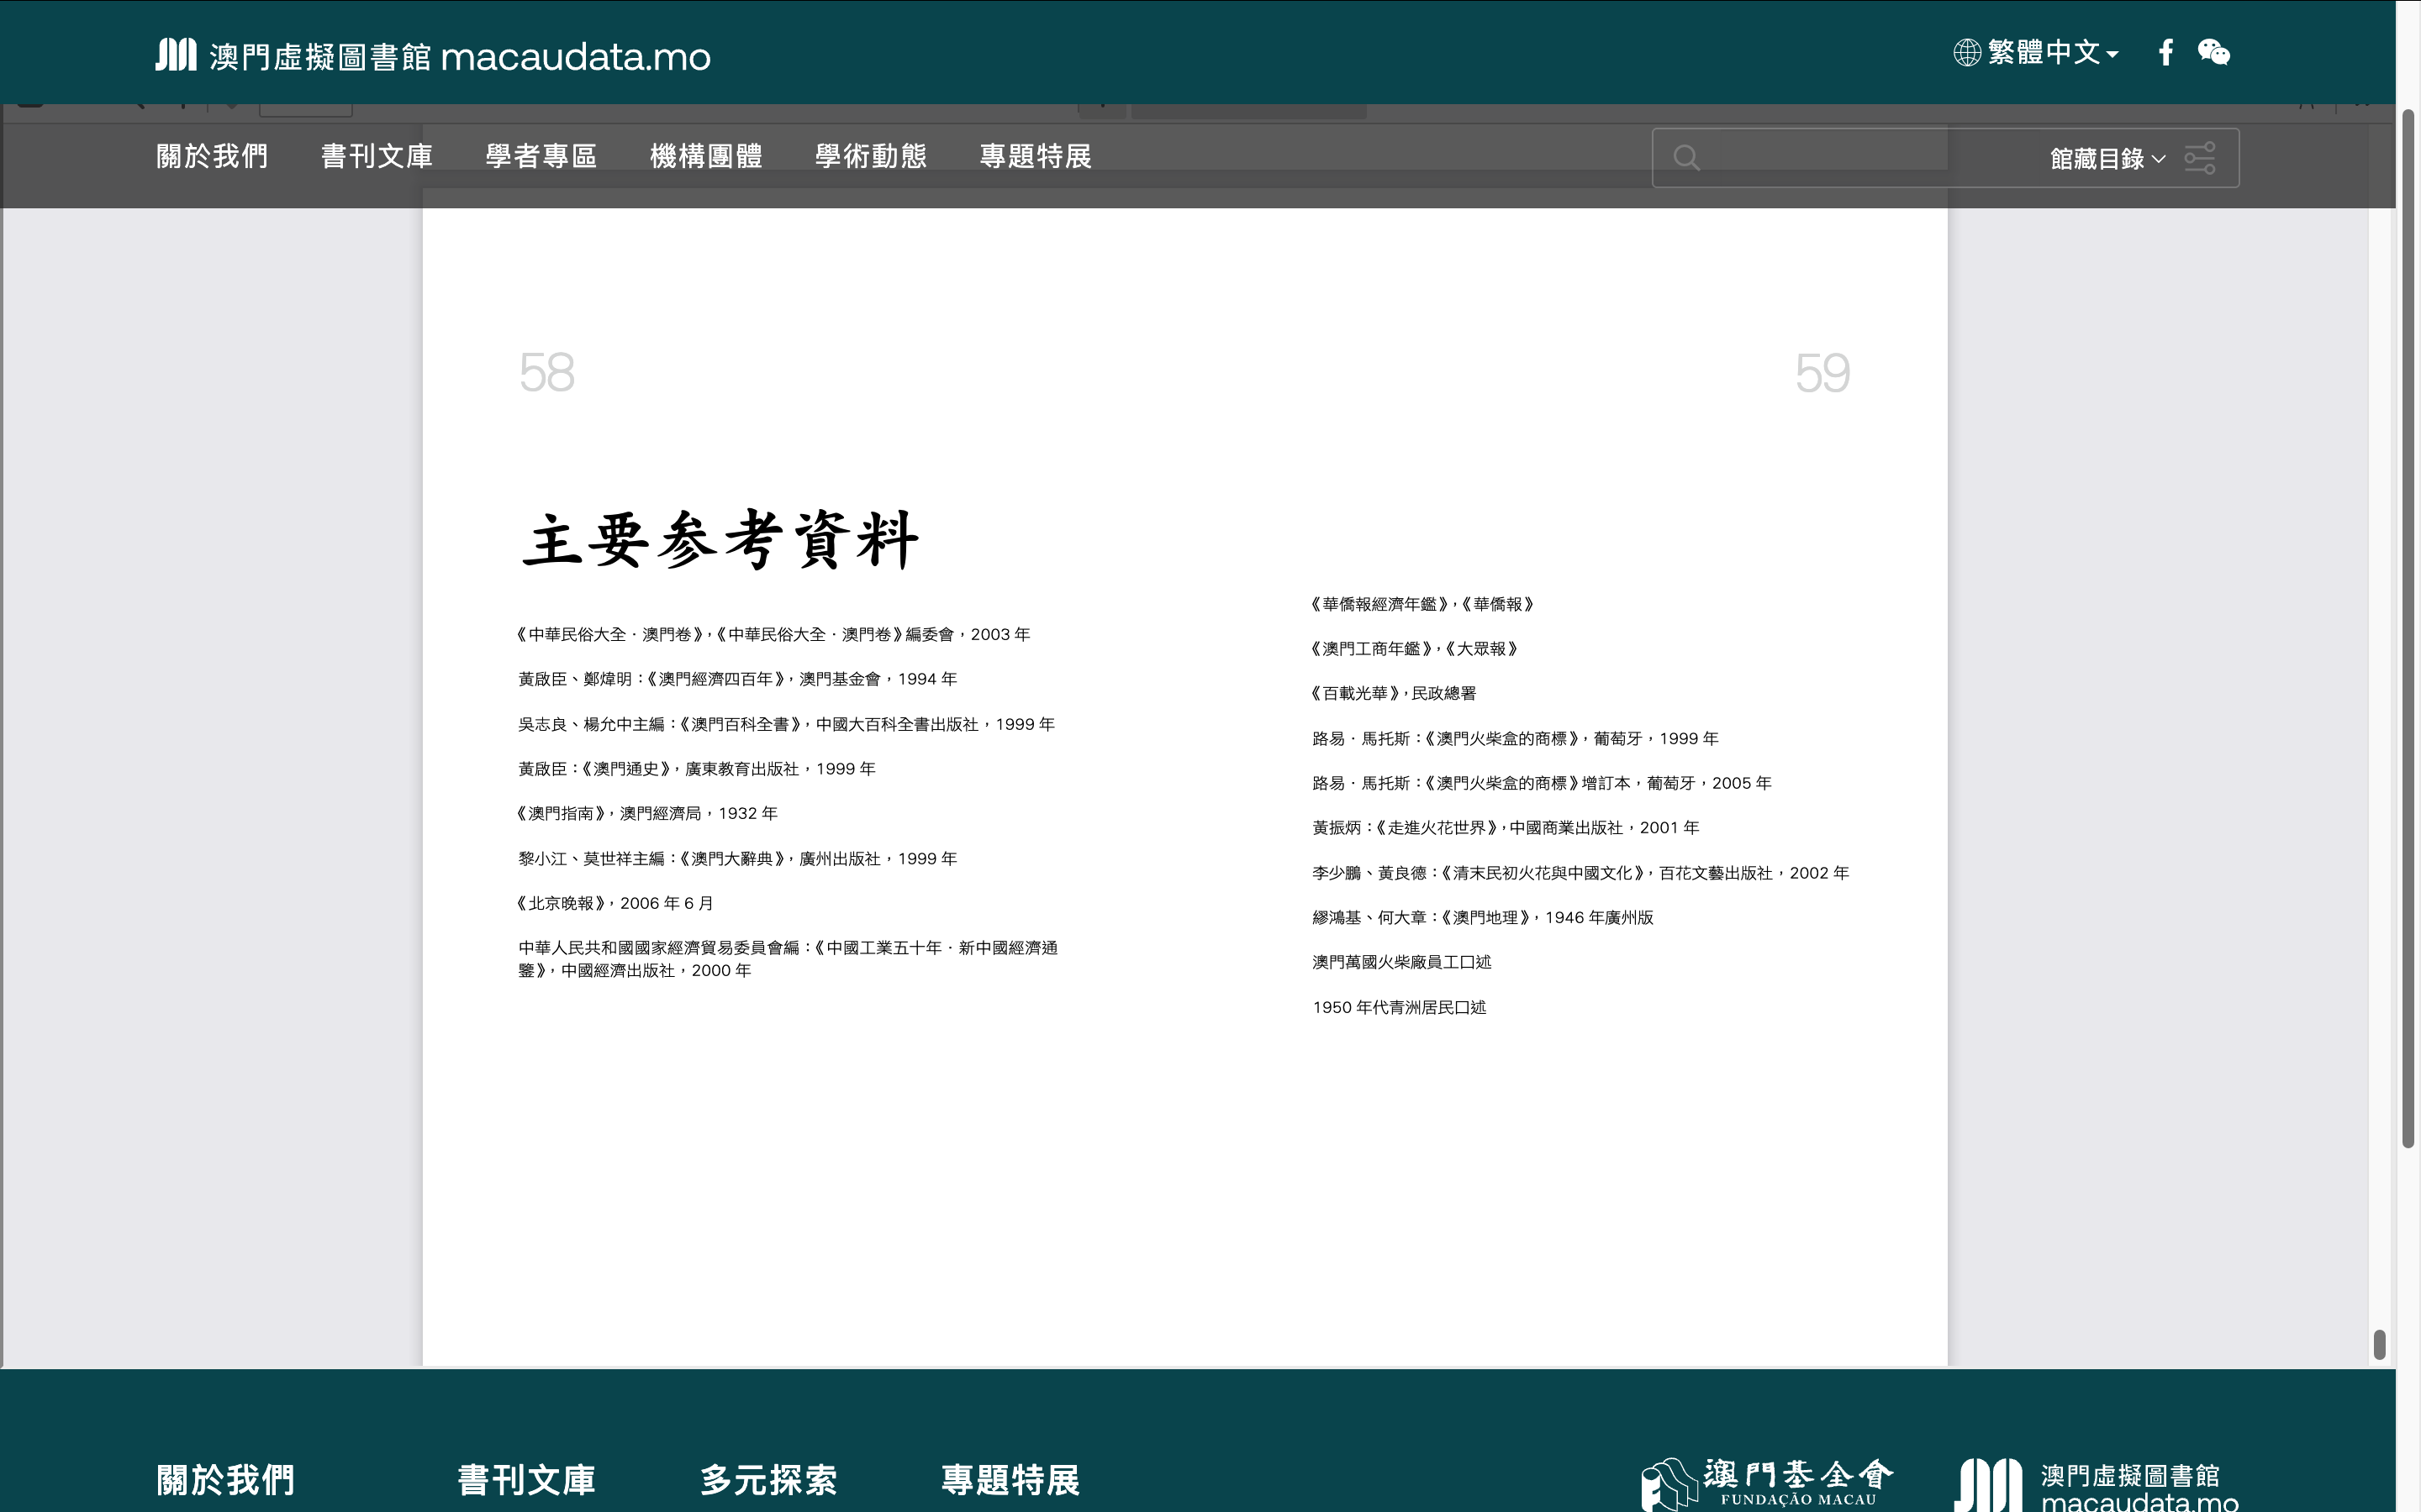Open the WeChat sharing icon
Screen dimensions: 2421x1512
coord(2214,53)
